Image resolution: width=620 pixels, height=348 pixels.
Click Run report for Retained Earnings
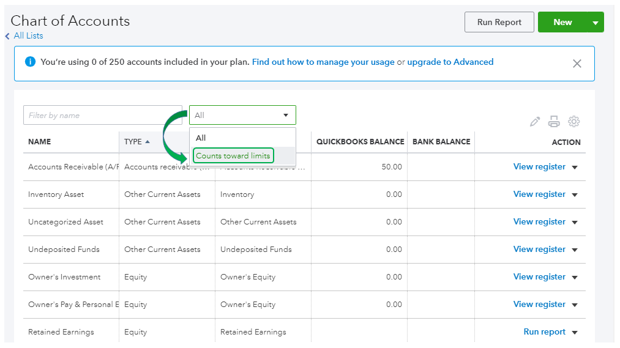[x=544, y=331]
